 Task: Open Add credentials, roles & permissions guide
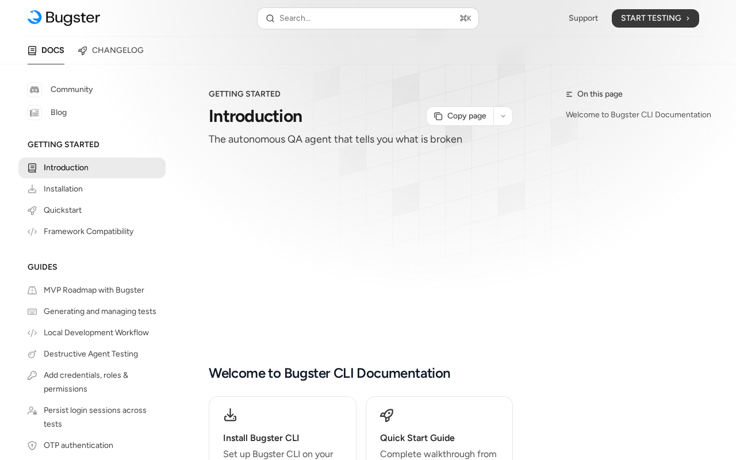coord(92,382)
